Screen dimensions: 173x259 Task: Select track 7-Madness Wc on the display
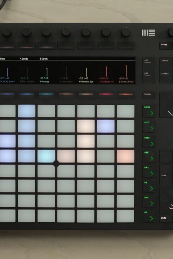pos(106,82)
